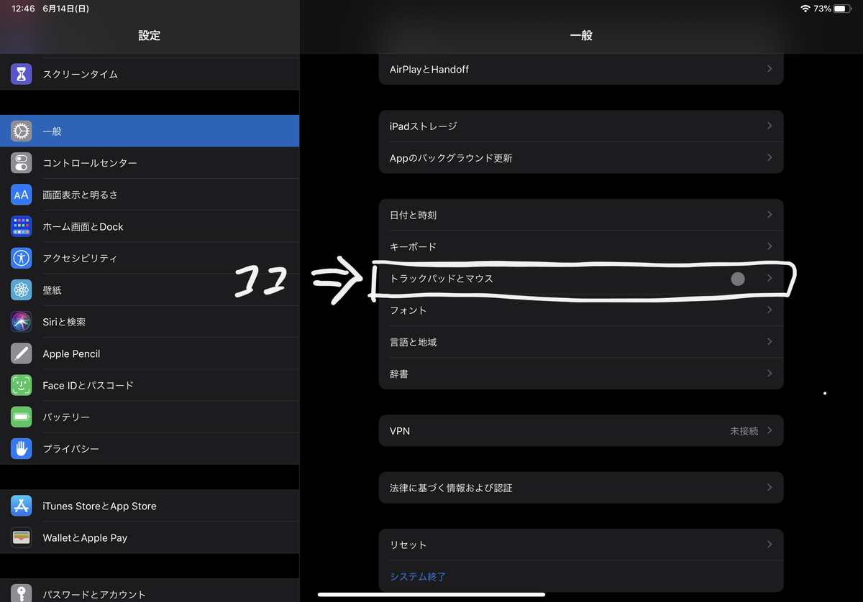
Task: Open the WalletとApple Pay icon
Action: click(x=22, y=537)
